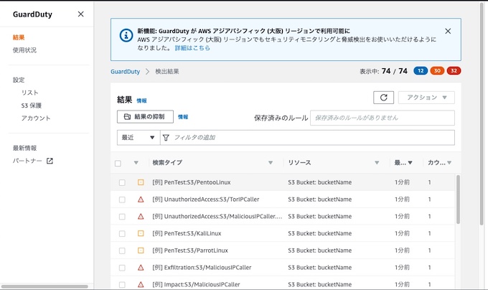This screenshot has width=488, height=290.
Task: Check the Impact:S3/MaliciousIPCaller row checkbox
Action: coord(122,285)
